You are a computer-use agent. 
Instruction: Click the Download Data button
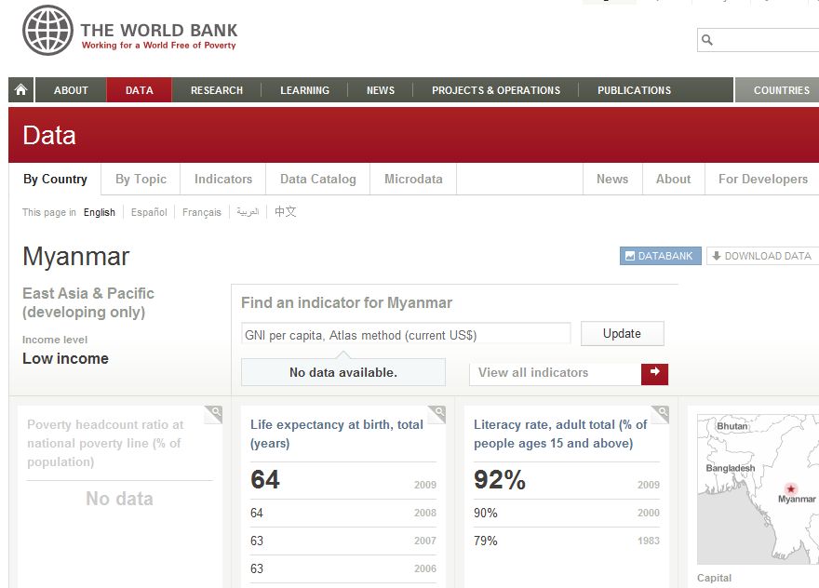tap(761, 256)
